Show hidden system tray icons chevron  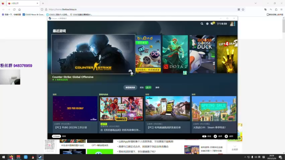245,157
